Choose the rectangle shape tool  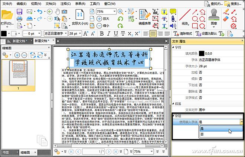195,26
